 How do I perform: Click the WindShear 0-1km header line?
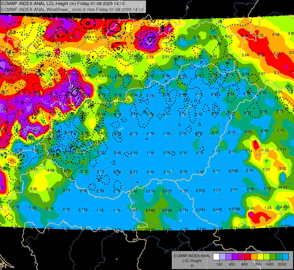pyautogui.click(x=72, y=10)
